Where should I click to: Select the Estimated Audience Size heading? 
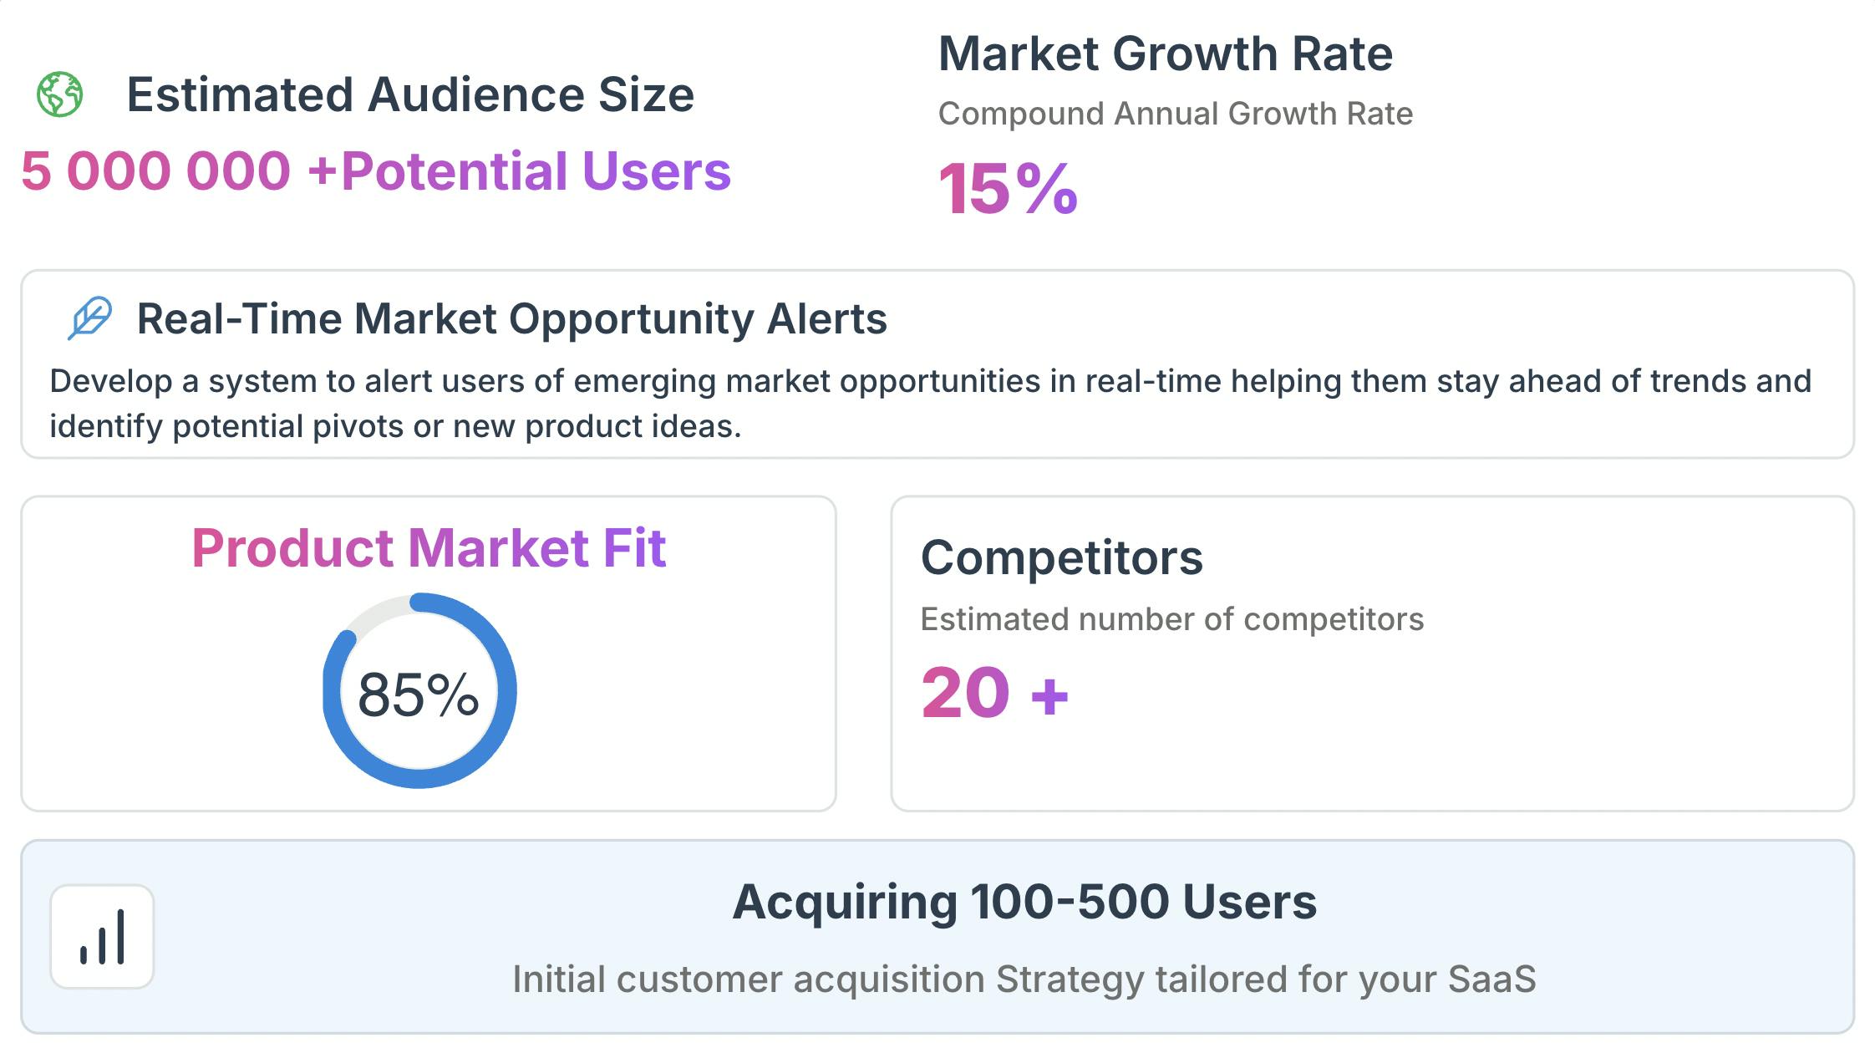410,94
